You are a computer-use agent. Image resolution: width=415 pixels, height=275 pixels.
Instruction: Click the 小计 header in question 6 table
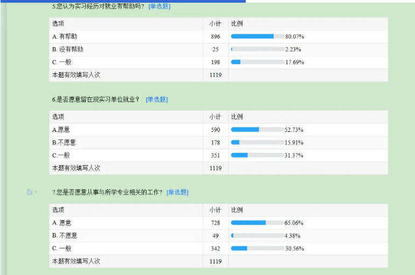coord(216,117)
